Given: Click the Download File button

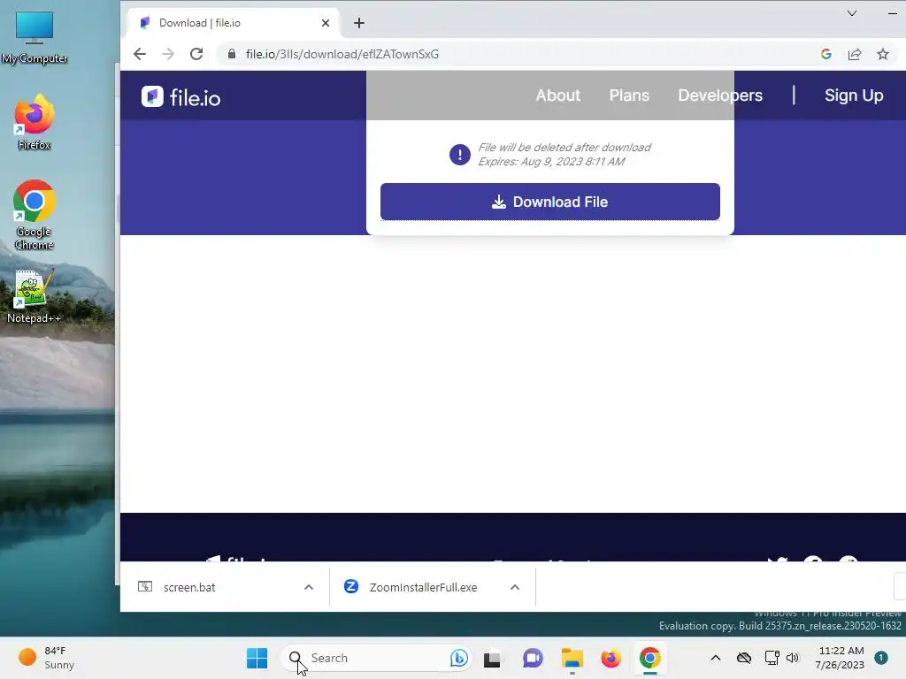Looking at the screenshot, I should coord(550,202).
